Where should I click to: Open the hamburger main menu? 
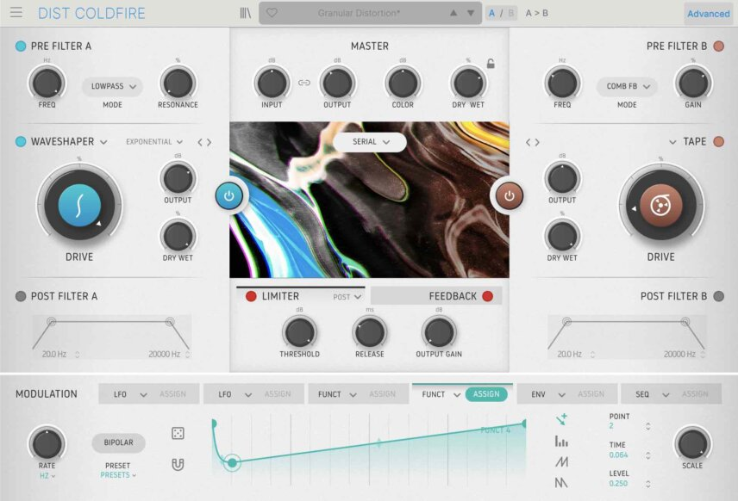(16, 12)
